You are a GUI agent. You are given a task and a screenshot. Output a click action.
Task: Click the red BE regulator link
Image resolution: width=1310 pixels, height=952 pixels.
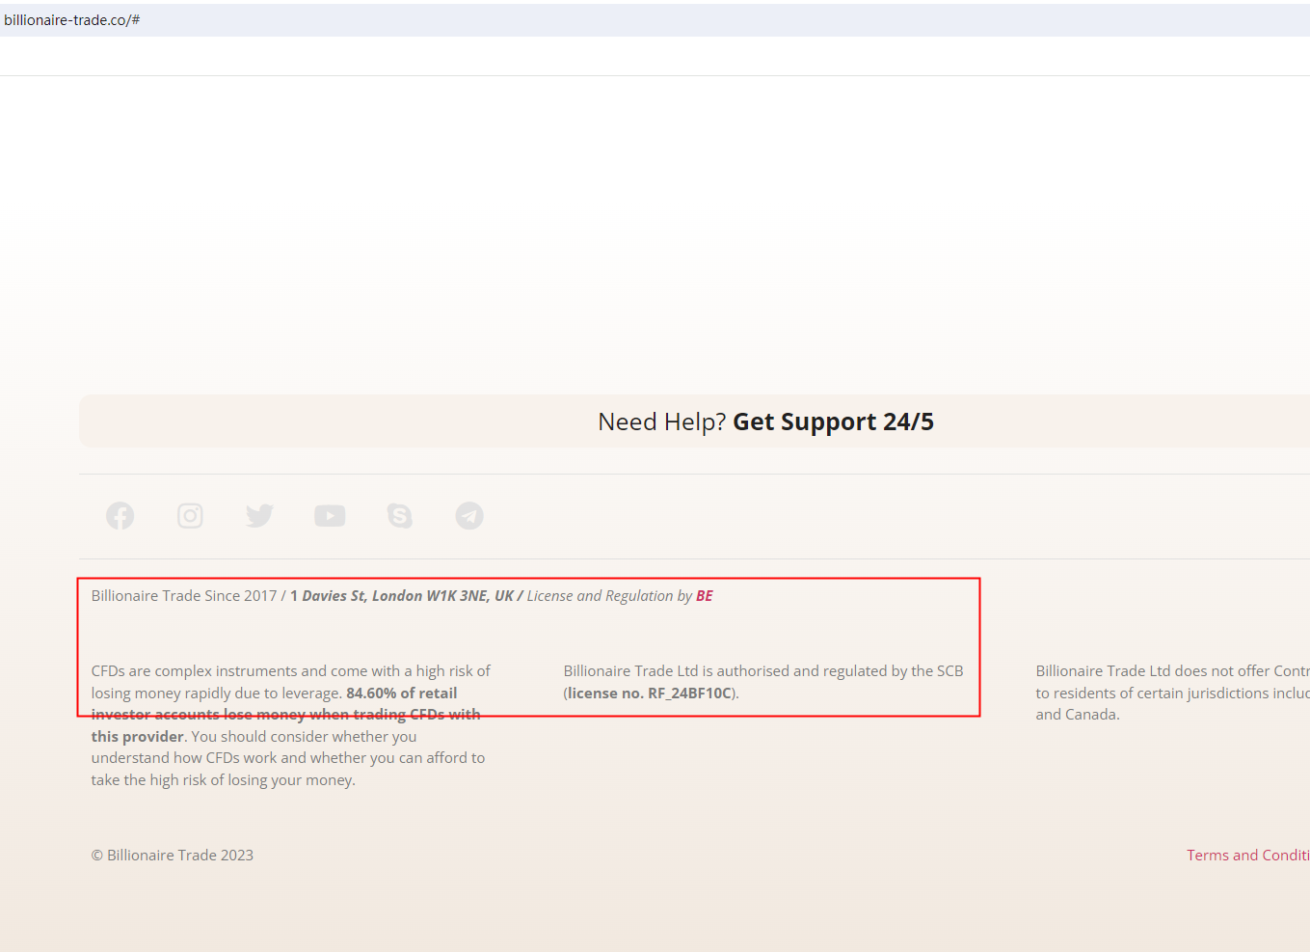click(x=705, y=596)
